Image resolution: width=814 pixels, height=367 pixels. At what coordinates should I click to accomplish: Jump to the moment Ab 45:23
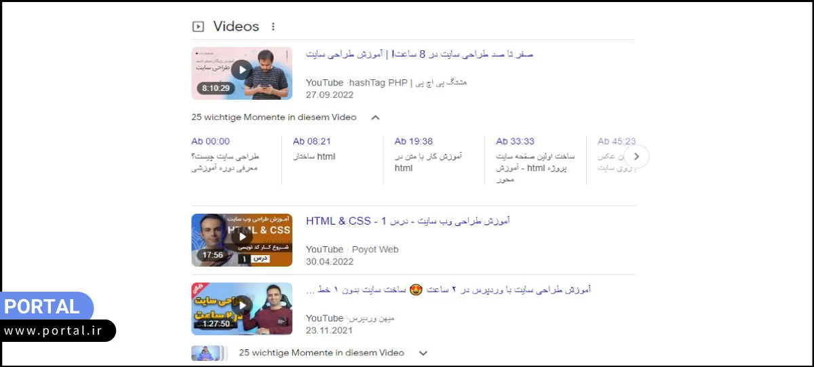pyautogui.click(x=617, y=141)
